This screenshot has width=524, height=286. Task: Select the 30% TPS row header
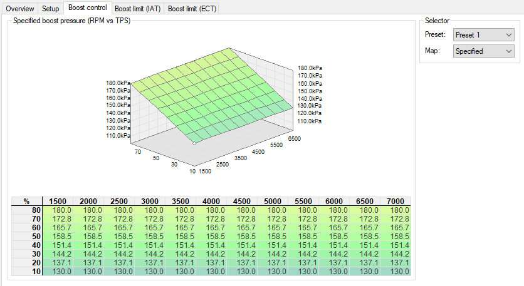[27, 254]
